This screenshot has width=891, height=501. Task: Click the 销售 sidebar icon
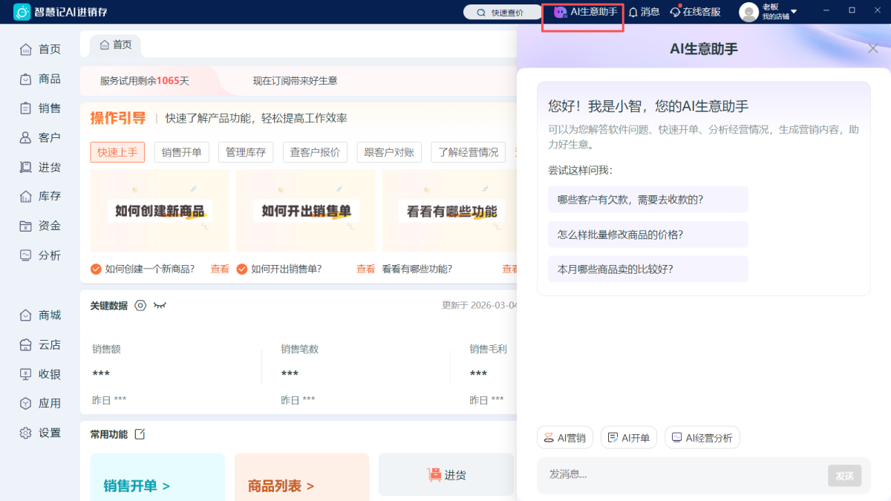coord(26,108)
